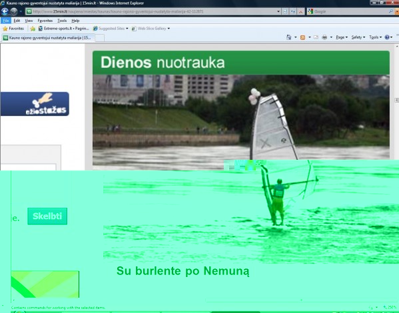Screen dimensions: 399x313
Task: Select the Kauno rajono gyventojui tab
Action: pyautogui.click(x=47, y=38)
